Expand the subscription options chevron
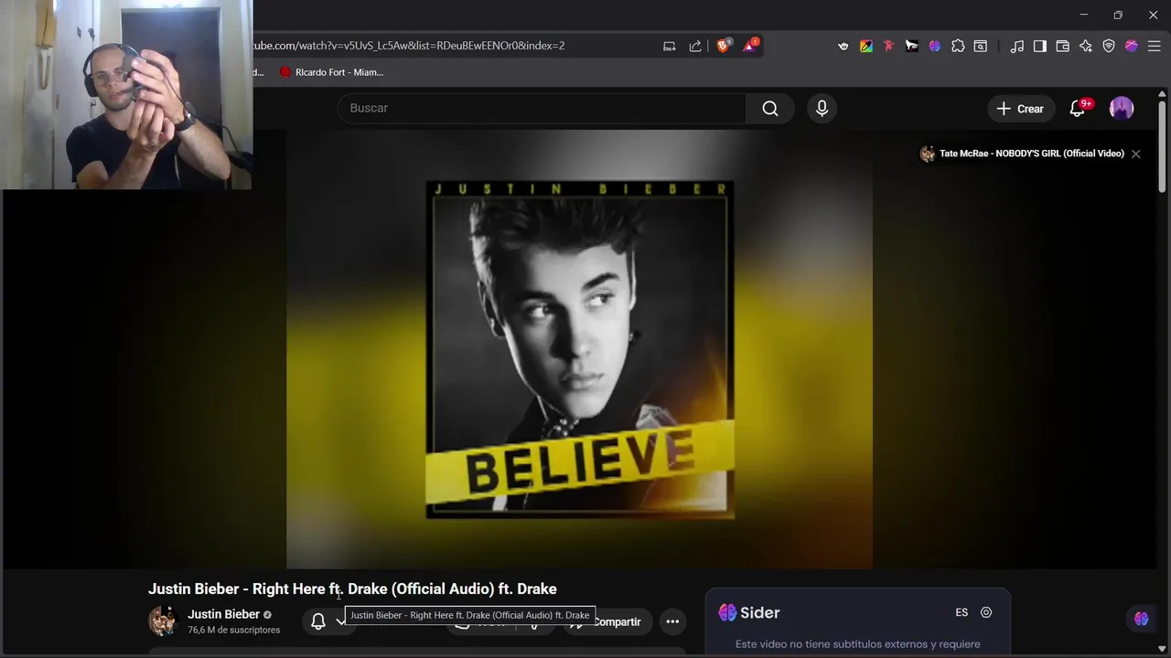The image size is (1171, 658). 340,621
